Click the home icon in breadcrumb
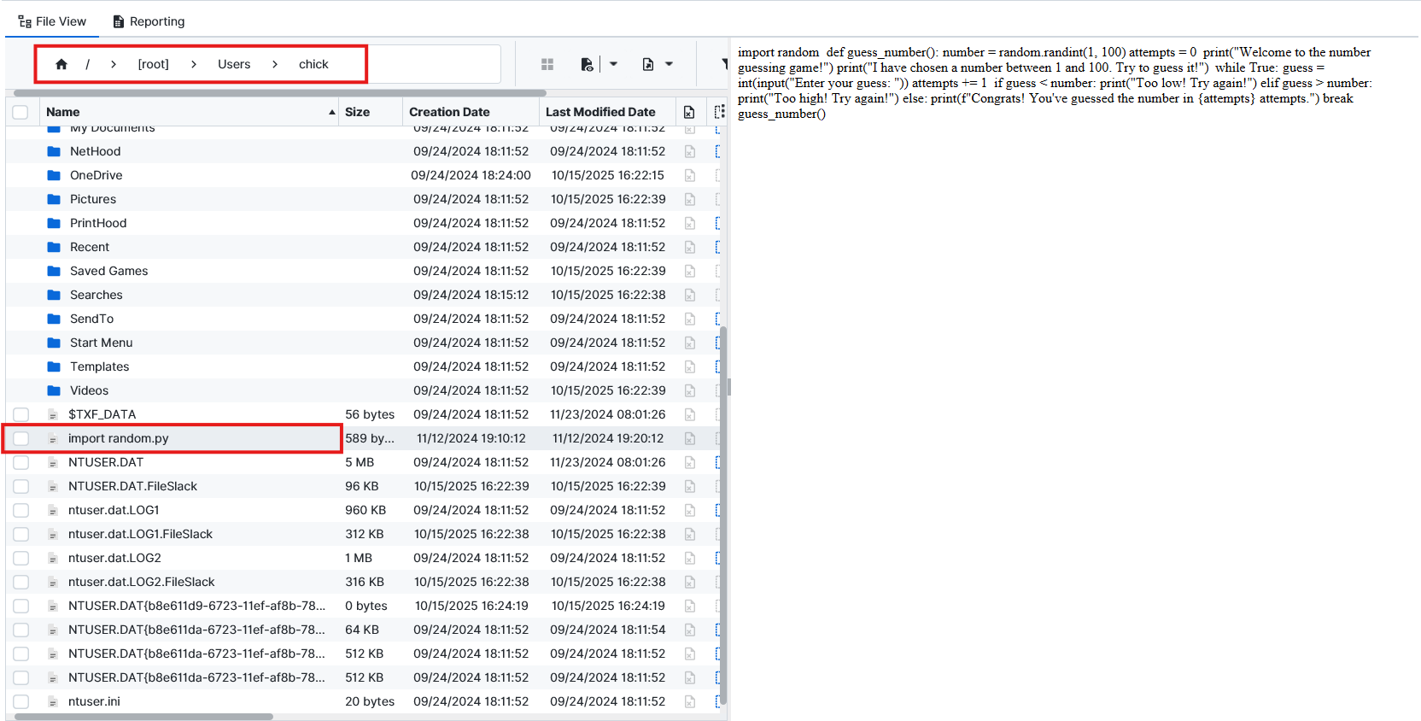Screen dimensions: 1421x721 [x=61, y=64]
